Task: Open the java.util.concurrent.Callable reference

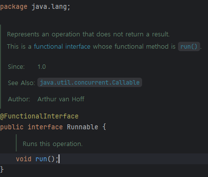Action: pos(89,83)
